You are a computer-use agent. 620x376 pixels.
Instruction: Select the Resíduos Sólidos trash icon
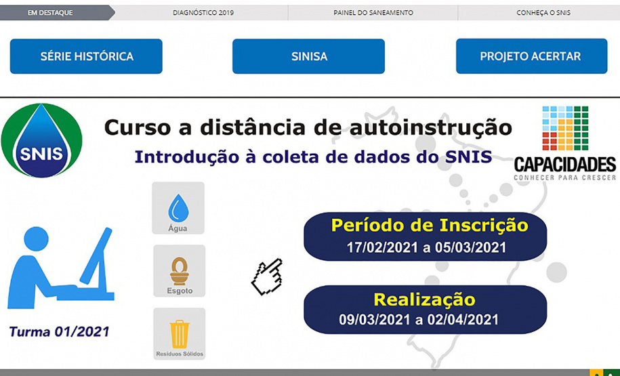click(x=179, y=334)
